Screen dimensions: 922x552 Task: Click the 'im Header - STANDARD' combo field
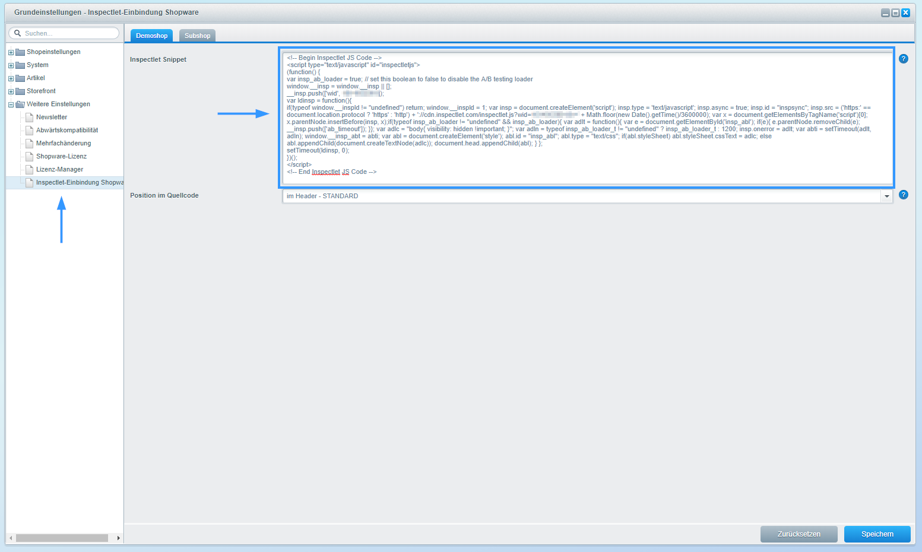(x=582, y=196)
